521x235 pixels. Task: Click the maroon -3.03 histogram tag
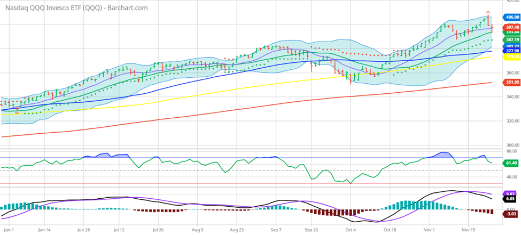click(x=511, y=214)
